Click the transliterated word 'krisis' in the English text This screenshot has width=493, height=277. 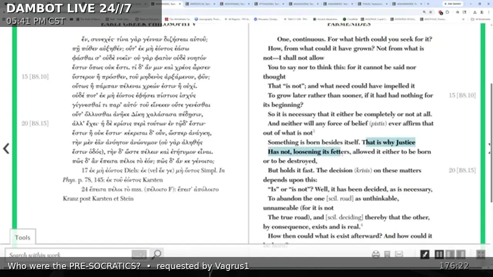tap(363, 170)
